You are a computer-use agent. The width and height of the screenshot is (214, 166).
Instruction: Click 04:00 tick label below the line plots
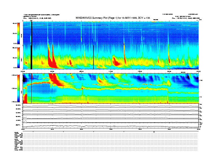pyautogui.click(x=52, y=129)
